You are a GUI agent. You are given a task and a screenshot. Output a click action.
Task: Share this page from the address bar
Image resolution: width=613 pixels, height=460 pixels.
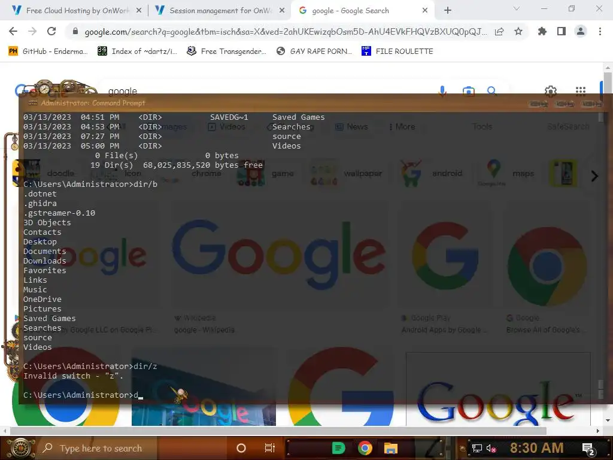pyautogui.click(x=499, y=32)
